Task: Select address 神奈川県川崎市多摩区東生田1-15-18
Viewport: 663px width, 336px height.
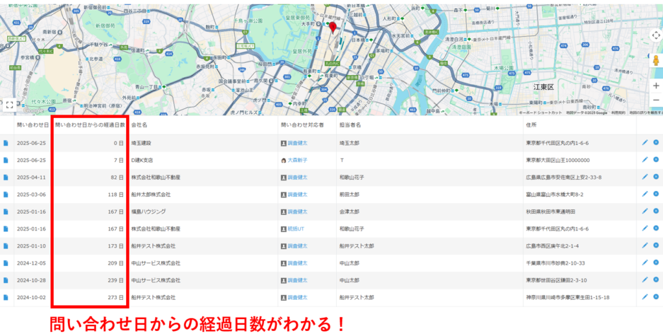Action: [x=568, y=298]
